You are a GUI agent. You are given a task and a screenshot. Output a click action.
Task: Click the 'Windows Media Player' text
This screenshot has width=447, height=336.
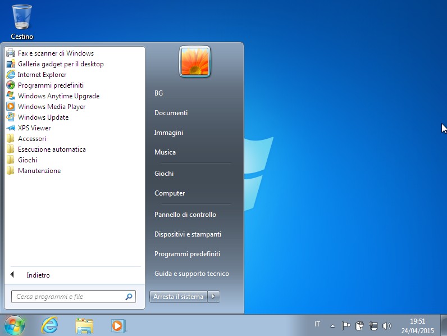point(52,107)
